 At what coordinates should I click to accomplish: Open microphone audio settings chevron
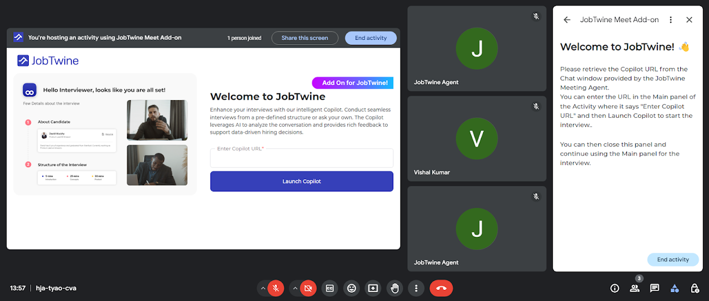(263, 288)
